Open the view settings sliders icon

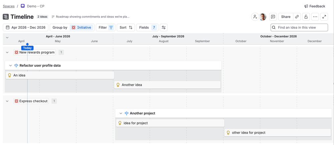pyautogui.click(x=163, y=27)
